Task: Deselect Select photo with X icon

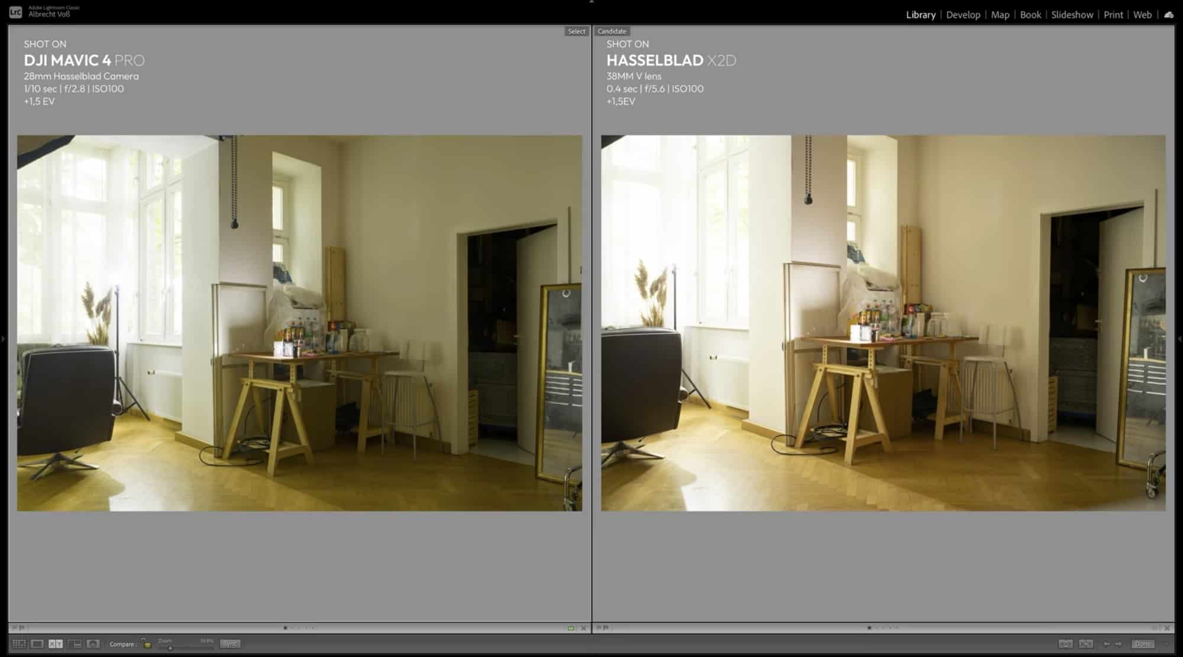Action: [x=583, y=628]
